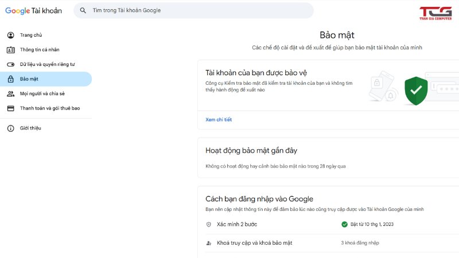Open Khoá truy cập và khoá bảo mật
The height and width of the screenshot is (258, 459).
(332, 243)
